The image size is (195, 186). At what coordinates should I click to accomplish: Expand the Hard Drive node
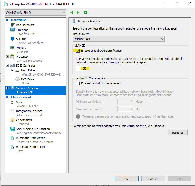pyautogui.click(x=13, y=70)
